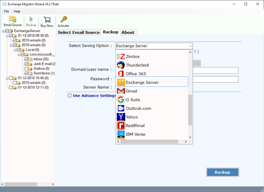Screen dimensions: 264x192
Task: Click folder tree horizontal scrollbar thumb
Action: point(21,184)
